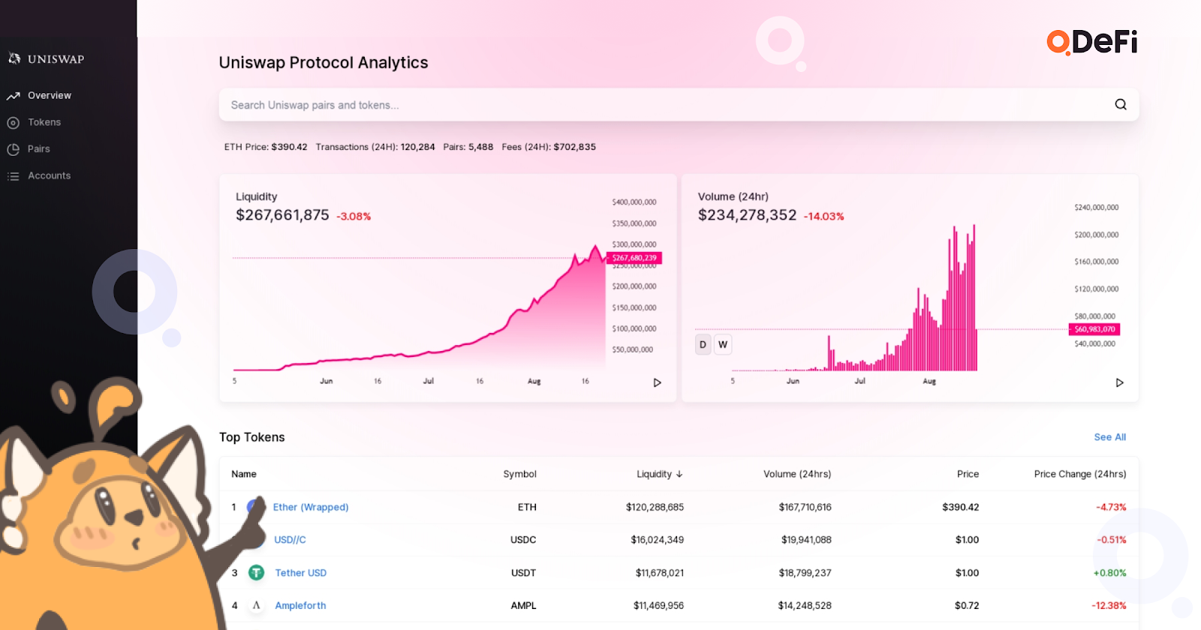Sort by Price Change (24hrs) header

[1080, 474]
